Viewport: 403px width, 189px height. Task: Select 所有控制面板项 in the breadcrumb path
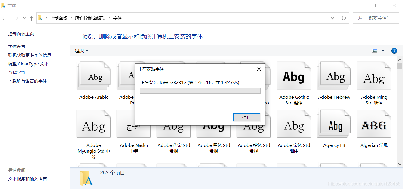click(x=90, y=18)
